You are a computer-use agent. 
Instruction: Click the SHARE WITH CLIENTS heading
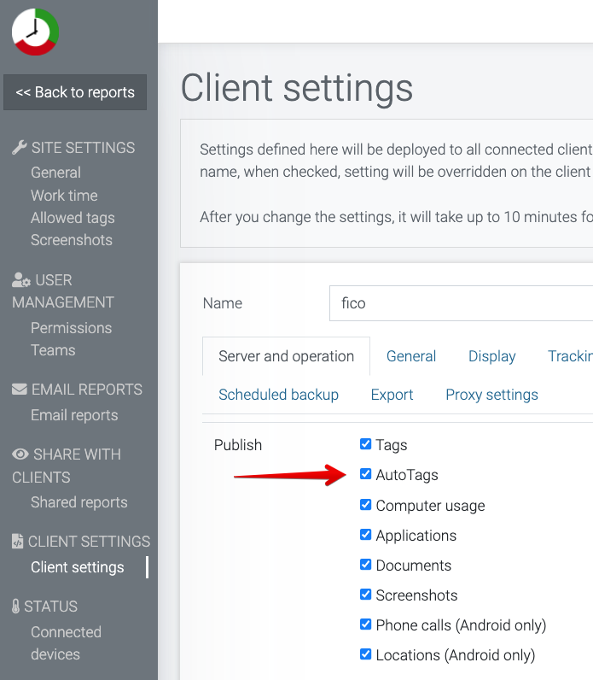coord(67,466)
